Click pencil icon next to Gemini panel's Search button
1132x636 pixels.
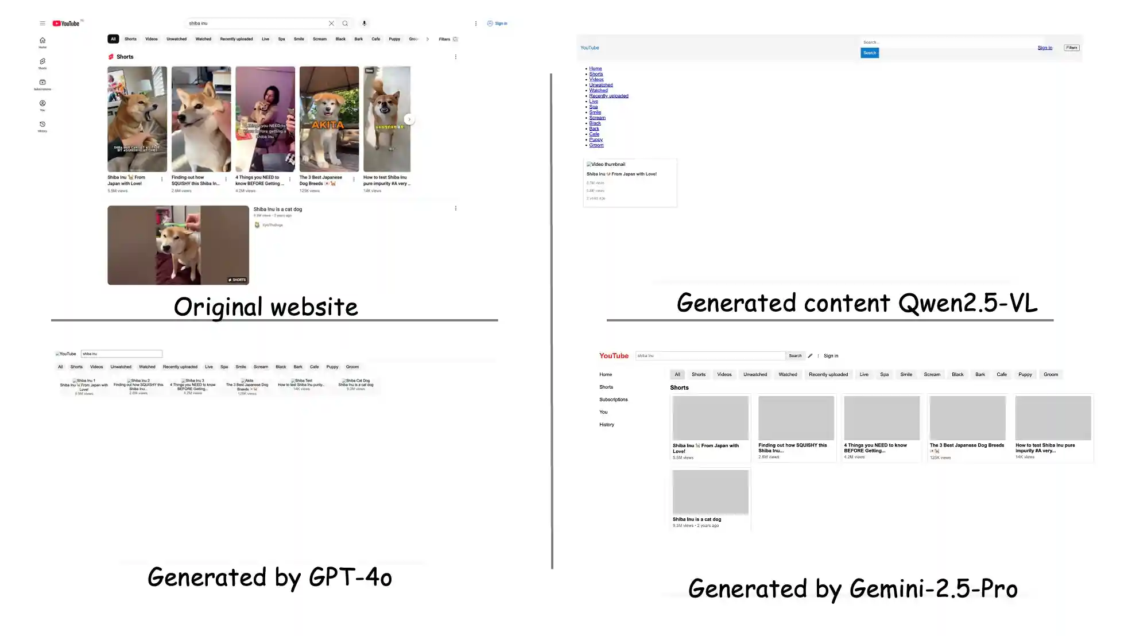810,356
